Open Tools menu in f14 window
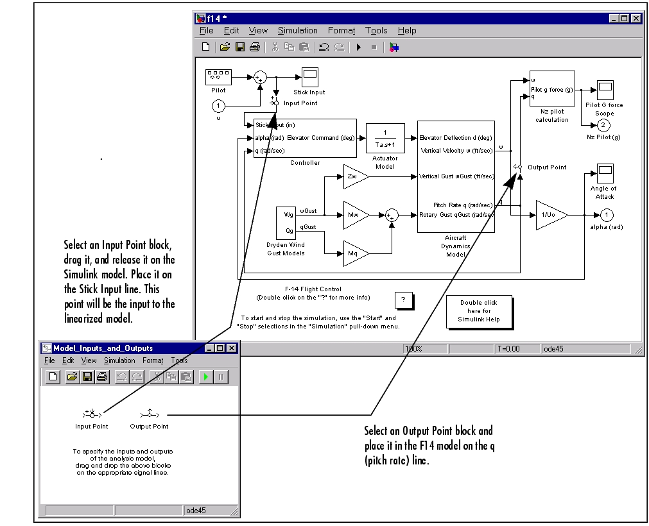Screen dimensions: 649x526 (x=376, y=31)
